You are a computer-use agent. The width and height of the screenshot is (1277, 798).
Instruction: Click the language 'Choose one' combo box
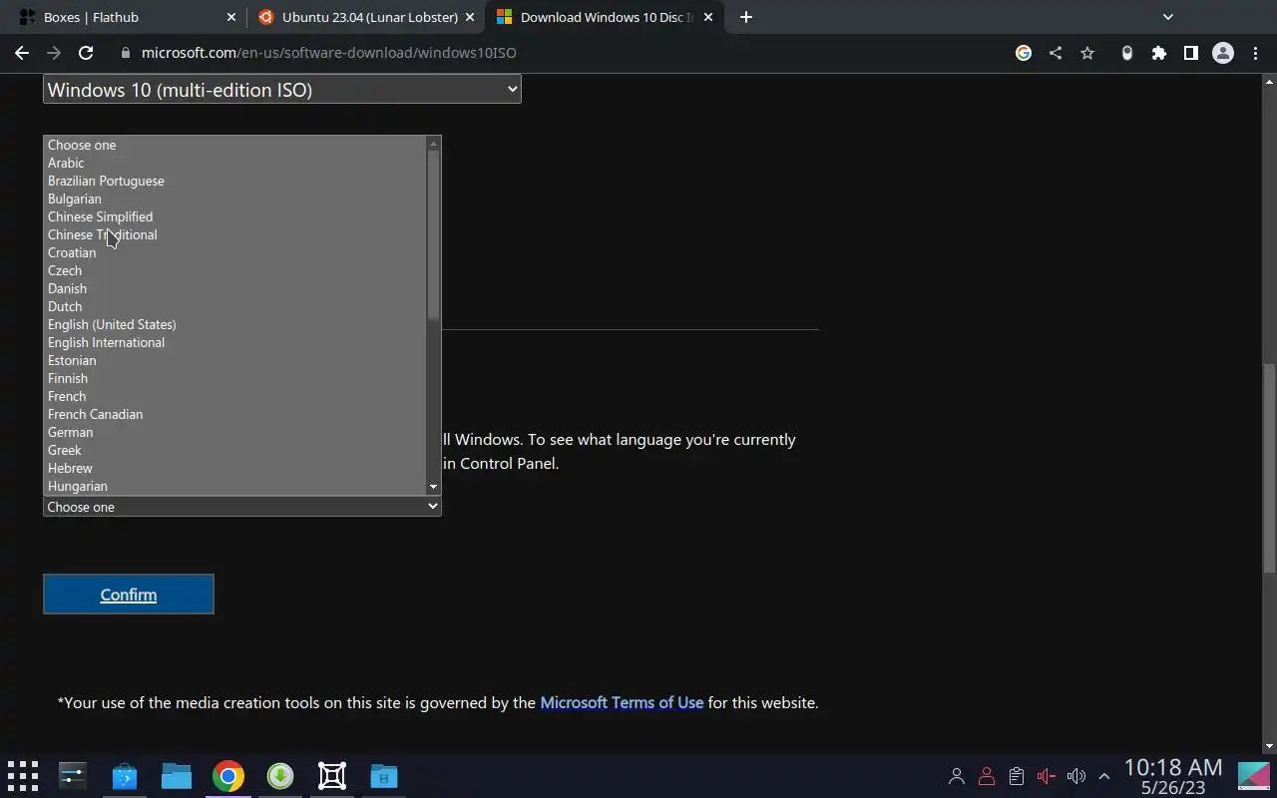242,507
